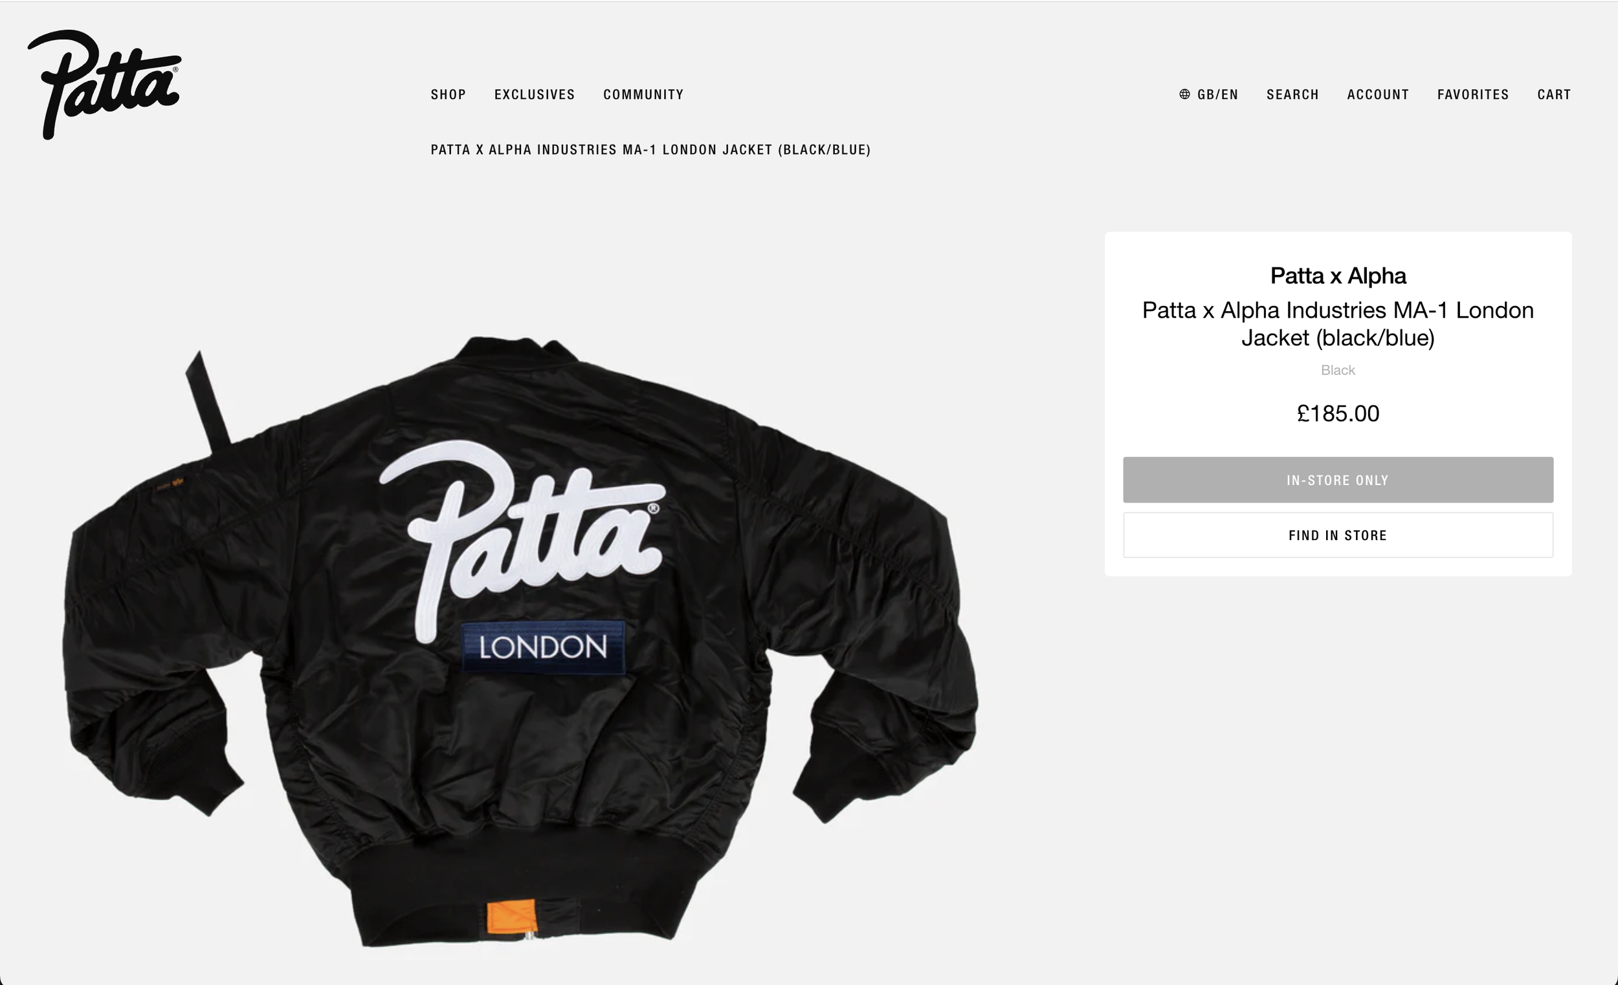Open the Cart
The height and width of the screenshot is (985, 1618).
pos(1554,94)
